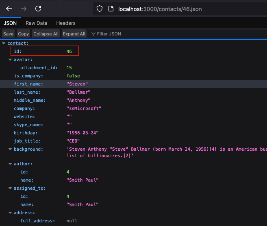Click the browser forward arrow
The width and height of the screenshot is (267, 226).
click(x=24, y=9)
